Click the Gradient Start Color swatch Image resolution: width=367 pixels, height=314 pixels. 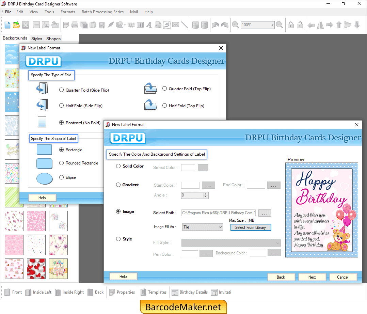190,185
